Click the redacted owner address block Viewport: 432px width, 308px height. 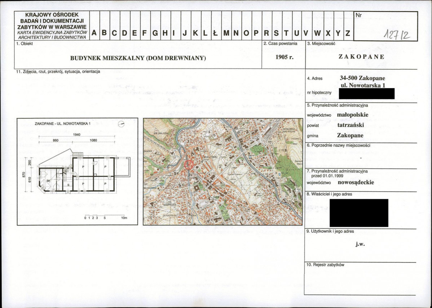pos(358,213)
